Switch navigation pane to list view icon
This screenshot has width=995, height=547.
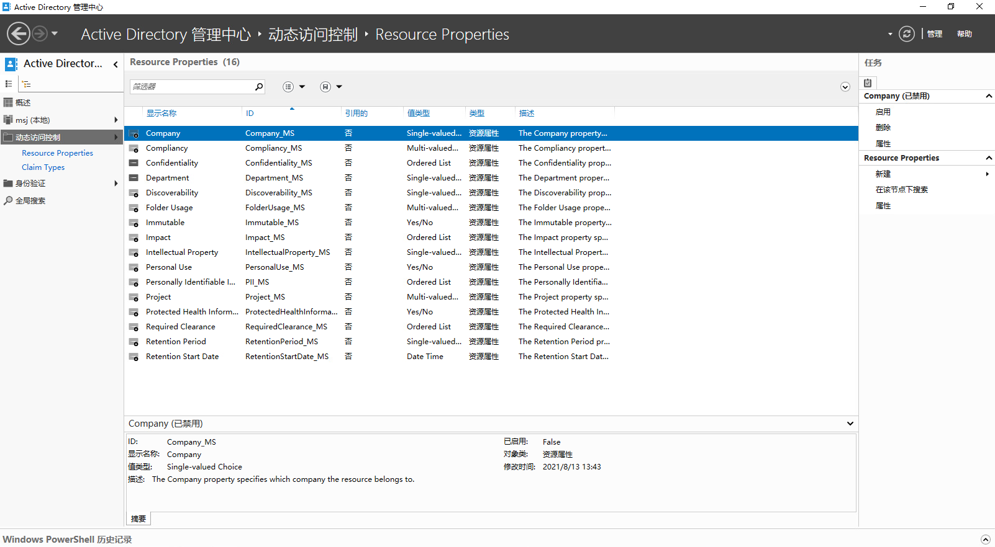(9, 84)
